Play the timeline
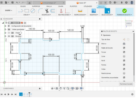This screenshot has width=136, height=99. (x=9, y=94)
